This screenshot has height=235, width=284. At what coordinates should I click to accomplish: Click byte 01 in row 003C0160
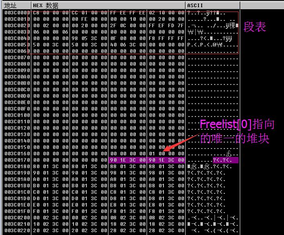[x=152, y=154]
